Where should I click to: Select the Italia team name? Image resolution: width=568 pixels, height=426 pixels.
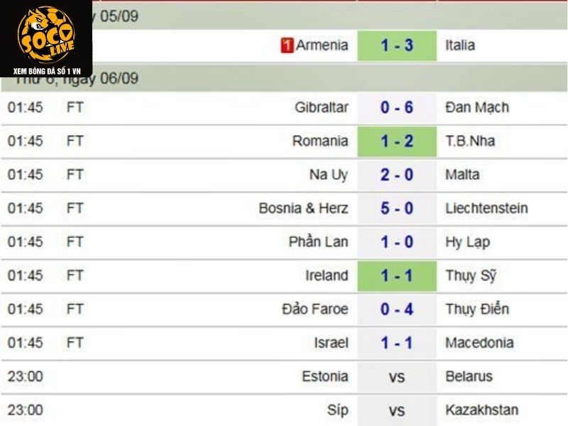pyautogui.click(x=460, y=45)
